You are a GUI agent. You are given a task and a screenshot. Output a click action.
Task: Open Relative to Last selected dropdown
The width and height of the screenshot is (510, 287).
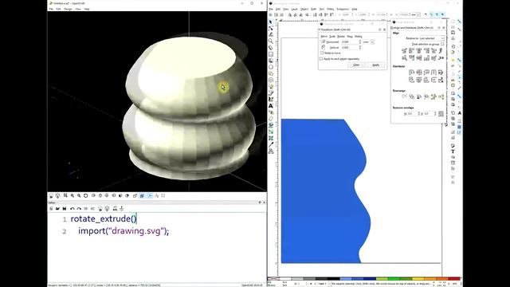pos(431,38)
